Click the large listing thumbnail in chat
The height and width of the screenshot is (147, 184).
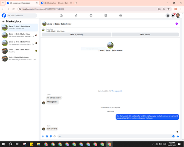point(110,45)
